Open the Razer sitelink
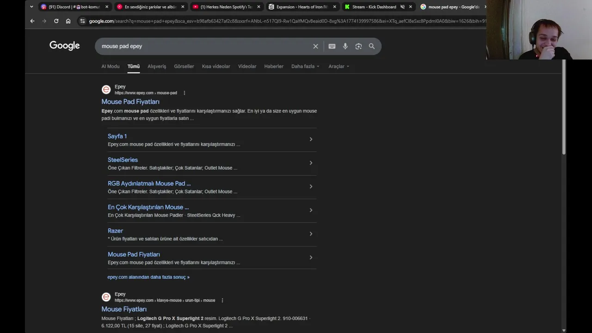This screenshot has width=592, height=333. [115, 231]
